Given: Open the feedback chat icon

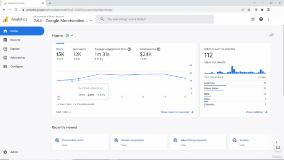Looking at the screenshot, I should pyautogui.click(x=278, y=148).
